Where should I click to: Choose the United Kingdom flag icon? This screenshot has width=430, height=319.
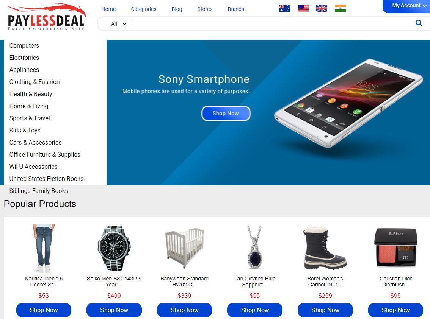(322, 8)
